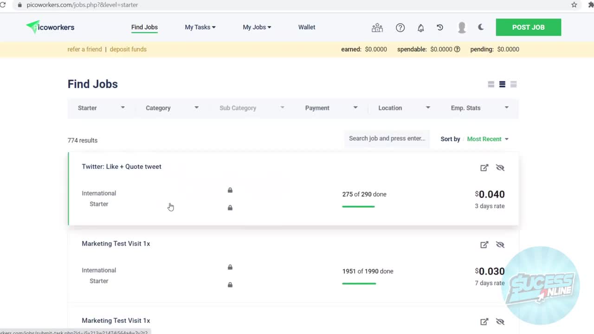Click the $0.030 payment amount
This screenshot has width=594, height=334.
[490, 271]
